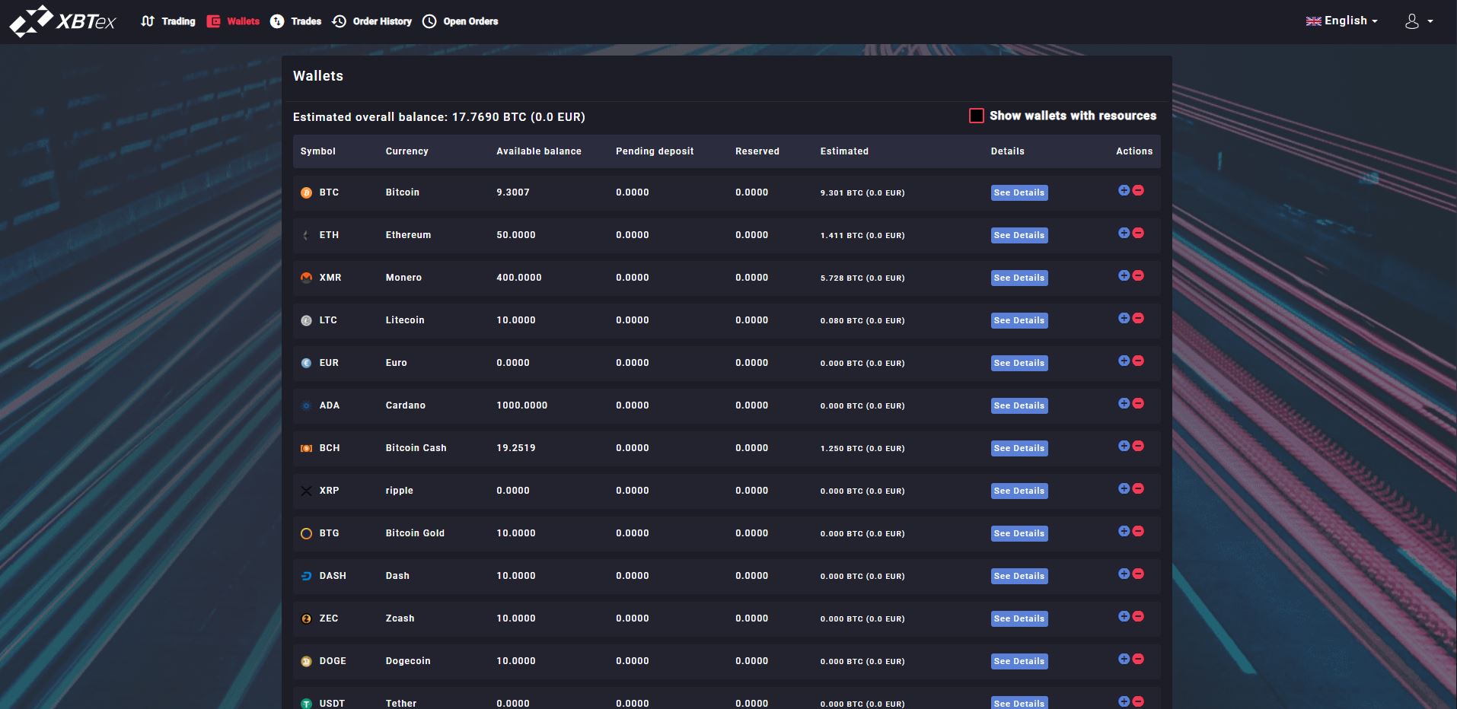The image size is (1457, 709).
Task: Open Order History
Action: [x=372, y=21]
